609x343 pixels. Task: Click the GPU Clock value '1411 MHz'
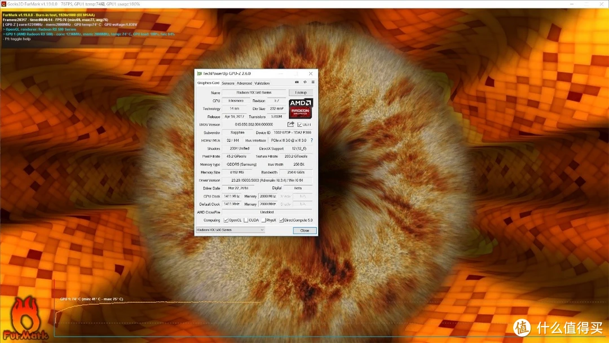tap(232, 196)
